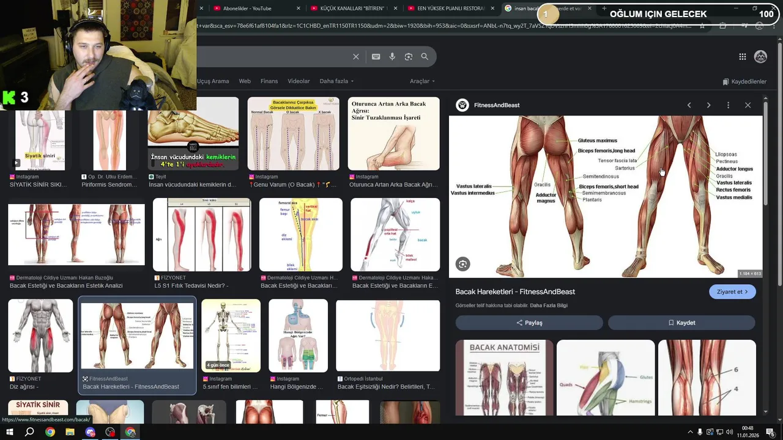Open the on-screen keyboard input tool

pos(376,57)
